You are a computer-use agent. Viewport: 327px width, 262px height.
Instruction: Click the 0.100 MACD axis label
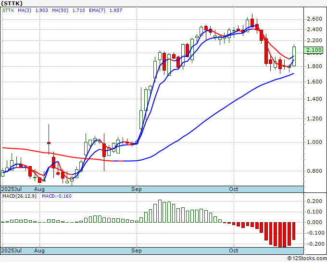314,212
